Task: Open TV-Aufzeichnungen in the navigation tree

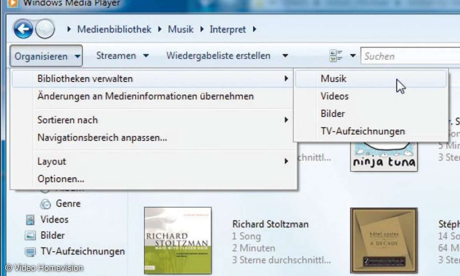Action: [x=83, y=251]
